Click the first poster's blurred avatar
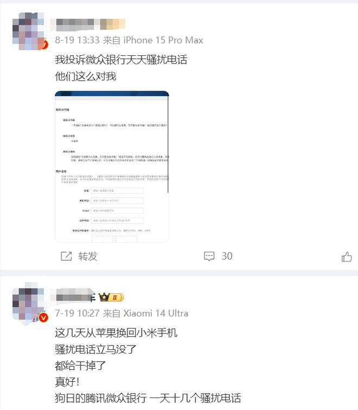 (x=29, y=31)
